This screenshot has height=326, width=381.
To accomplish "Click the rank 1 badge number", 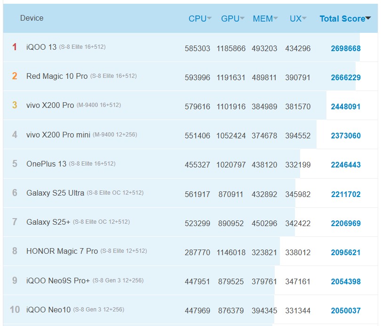I will click(x=15, y=47).
